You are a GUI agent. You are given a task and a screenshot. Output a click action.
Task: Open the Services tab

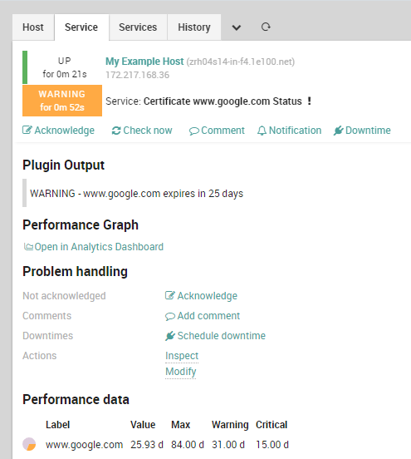pos(138,27)
